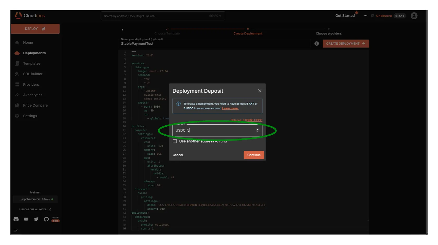Open the Learn more link
Image resolution: width=438 pixels, height=245 pixels.
[x=230, y=108]
